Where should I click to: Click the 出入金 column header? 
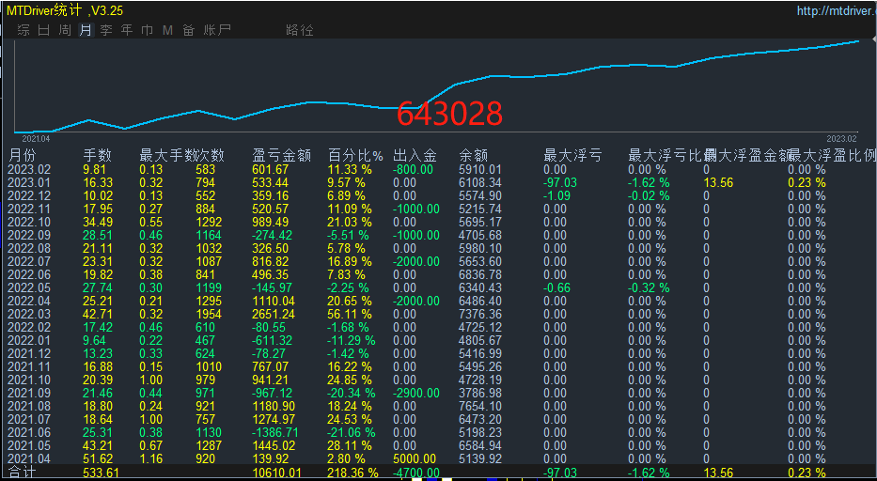415,156
